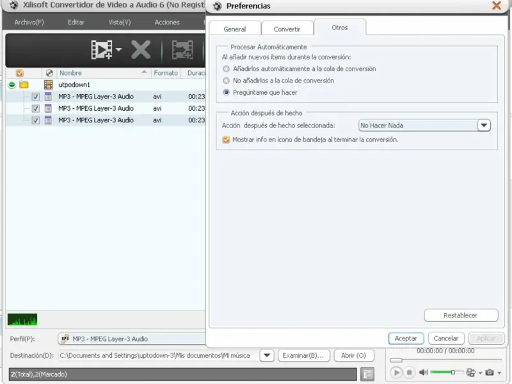Toggle 'Mostrar info en icono de bandeja' checkbox
This screenshot has width=512, height=384.
click(226, 140)
